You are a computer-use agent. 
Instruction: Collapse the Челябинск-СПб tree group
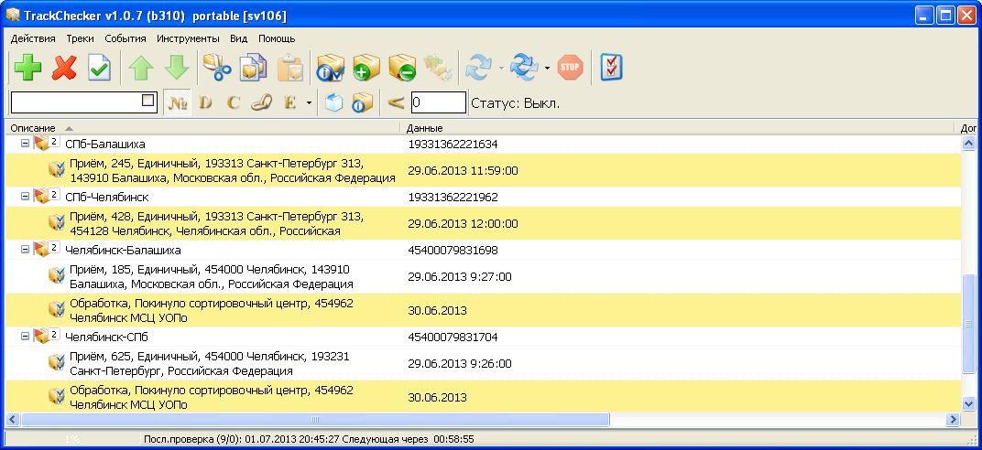(x=25, y=337)
